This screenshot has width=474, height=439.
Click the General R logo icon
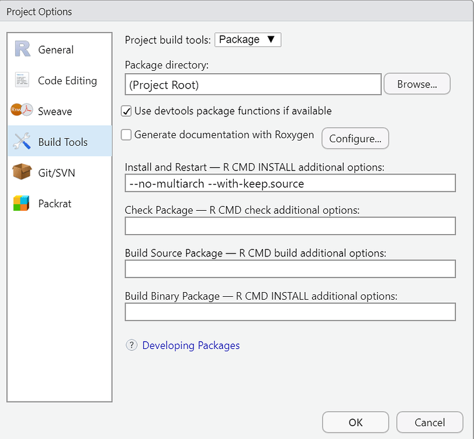(22, 49)
